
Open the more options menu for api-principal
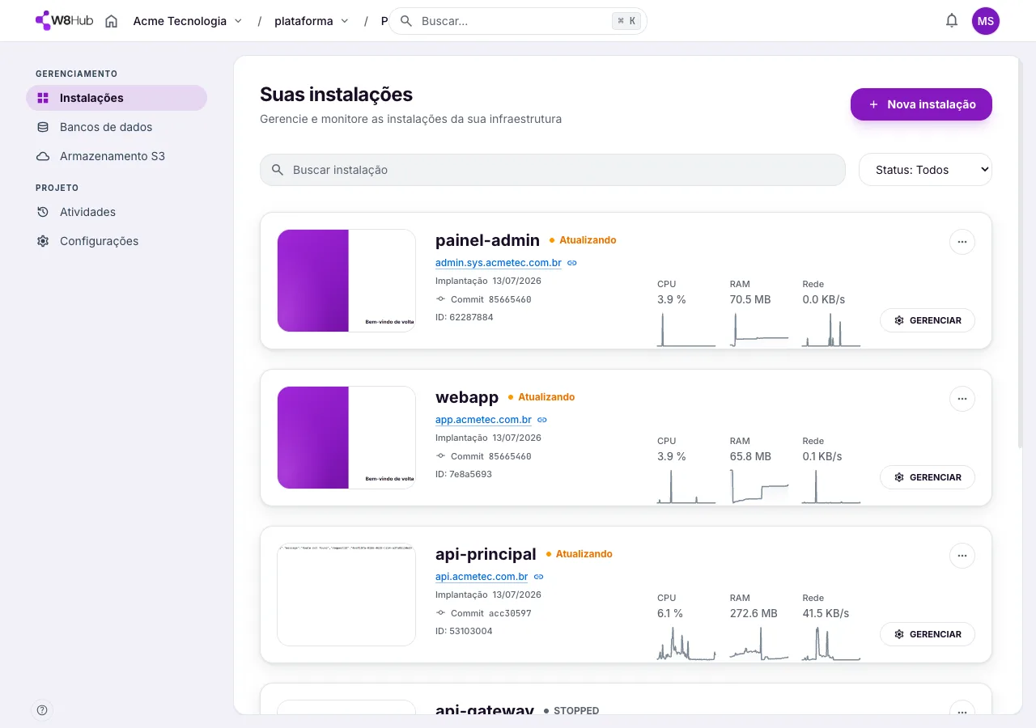pyautogui.click(x=962, y=556)
